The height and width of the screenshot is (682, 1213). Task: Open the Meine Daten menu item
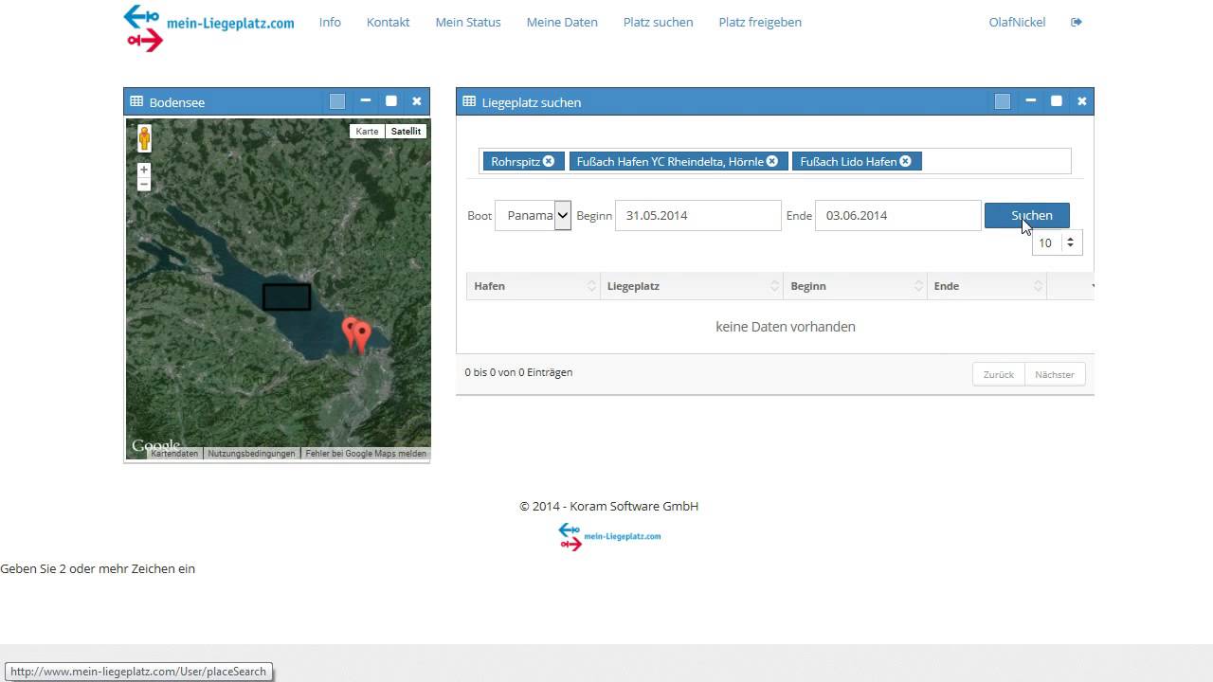[562, 22]
